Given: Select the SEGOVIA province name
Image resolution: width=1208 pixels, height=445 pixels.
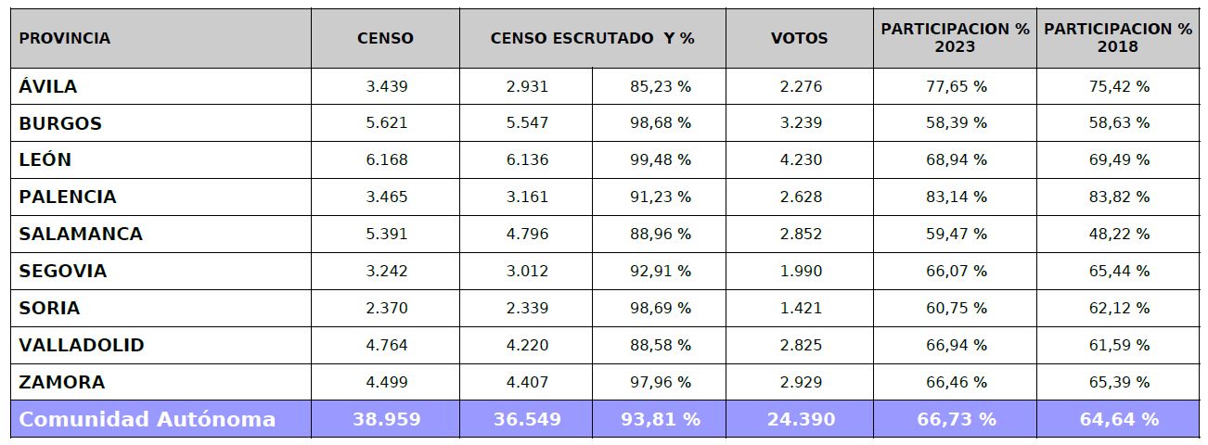Looking at the screenshot, I should [x=63, y=271].
